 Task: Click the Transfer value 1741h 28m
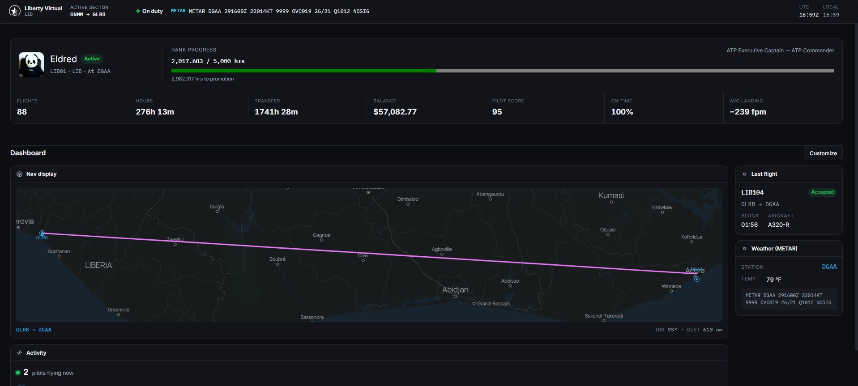276,112
